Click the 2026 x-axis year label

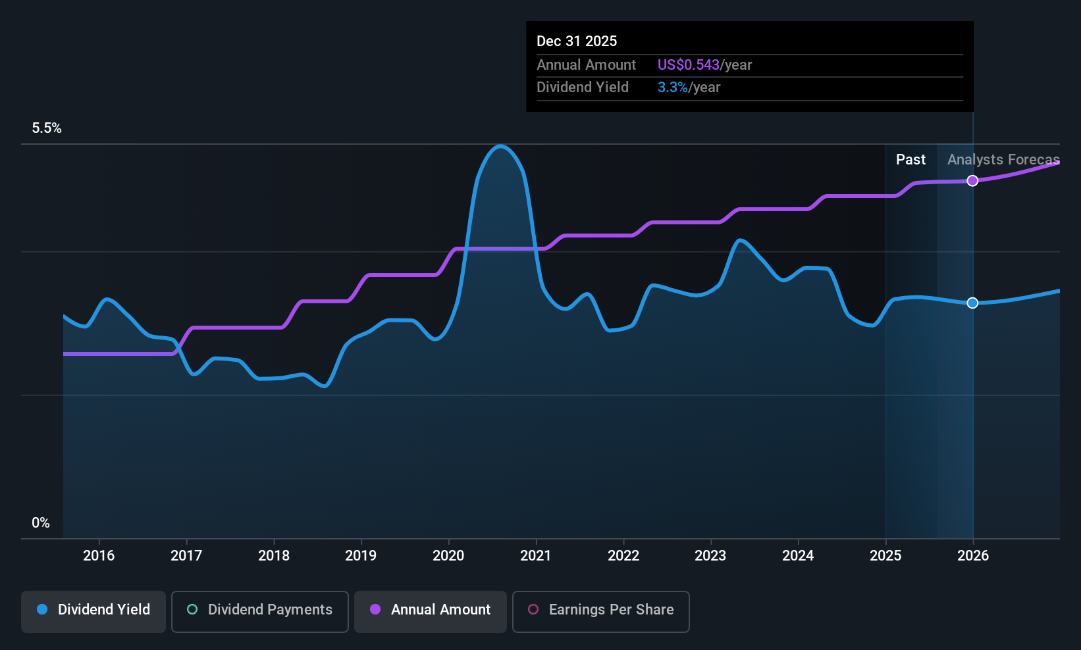click(973, 556)
